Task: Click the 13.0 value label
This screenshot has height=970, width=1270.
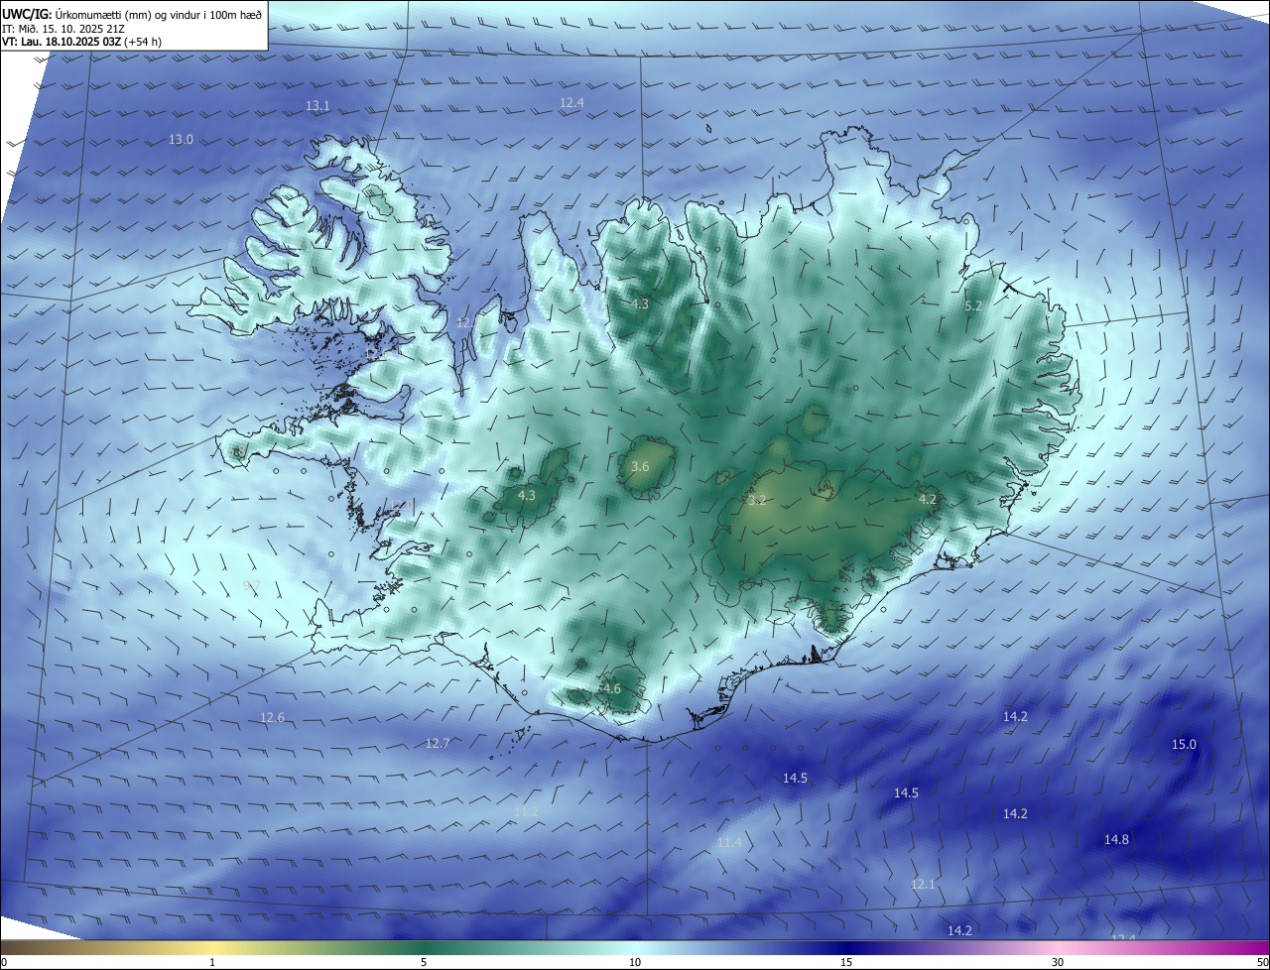Action: pos(181,140)
